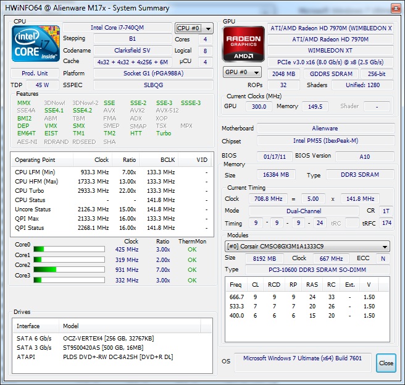
Task: Click the Dual-Channel mode field
Action: [x=304, y=211]
